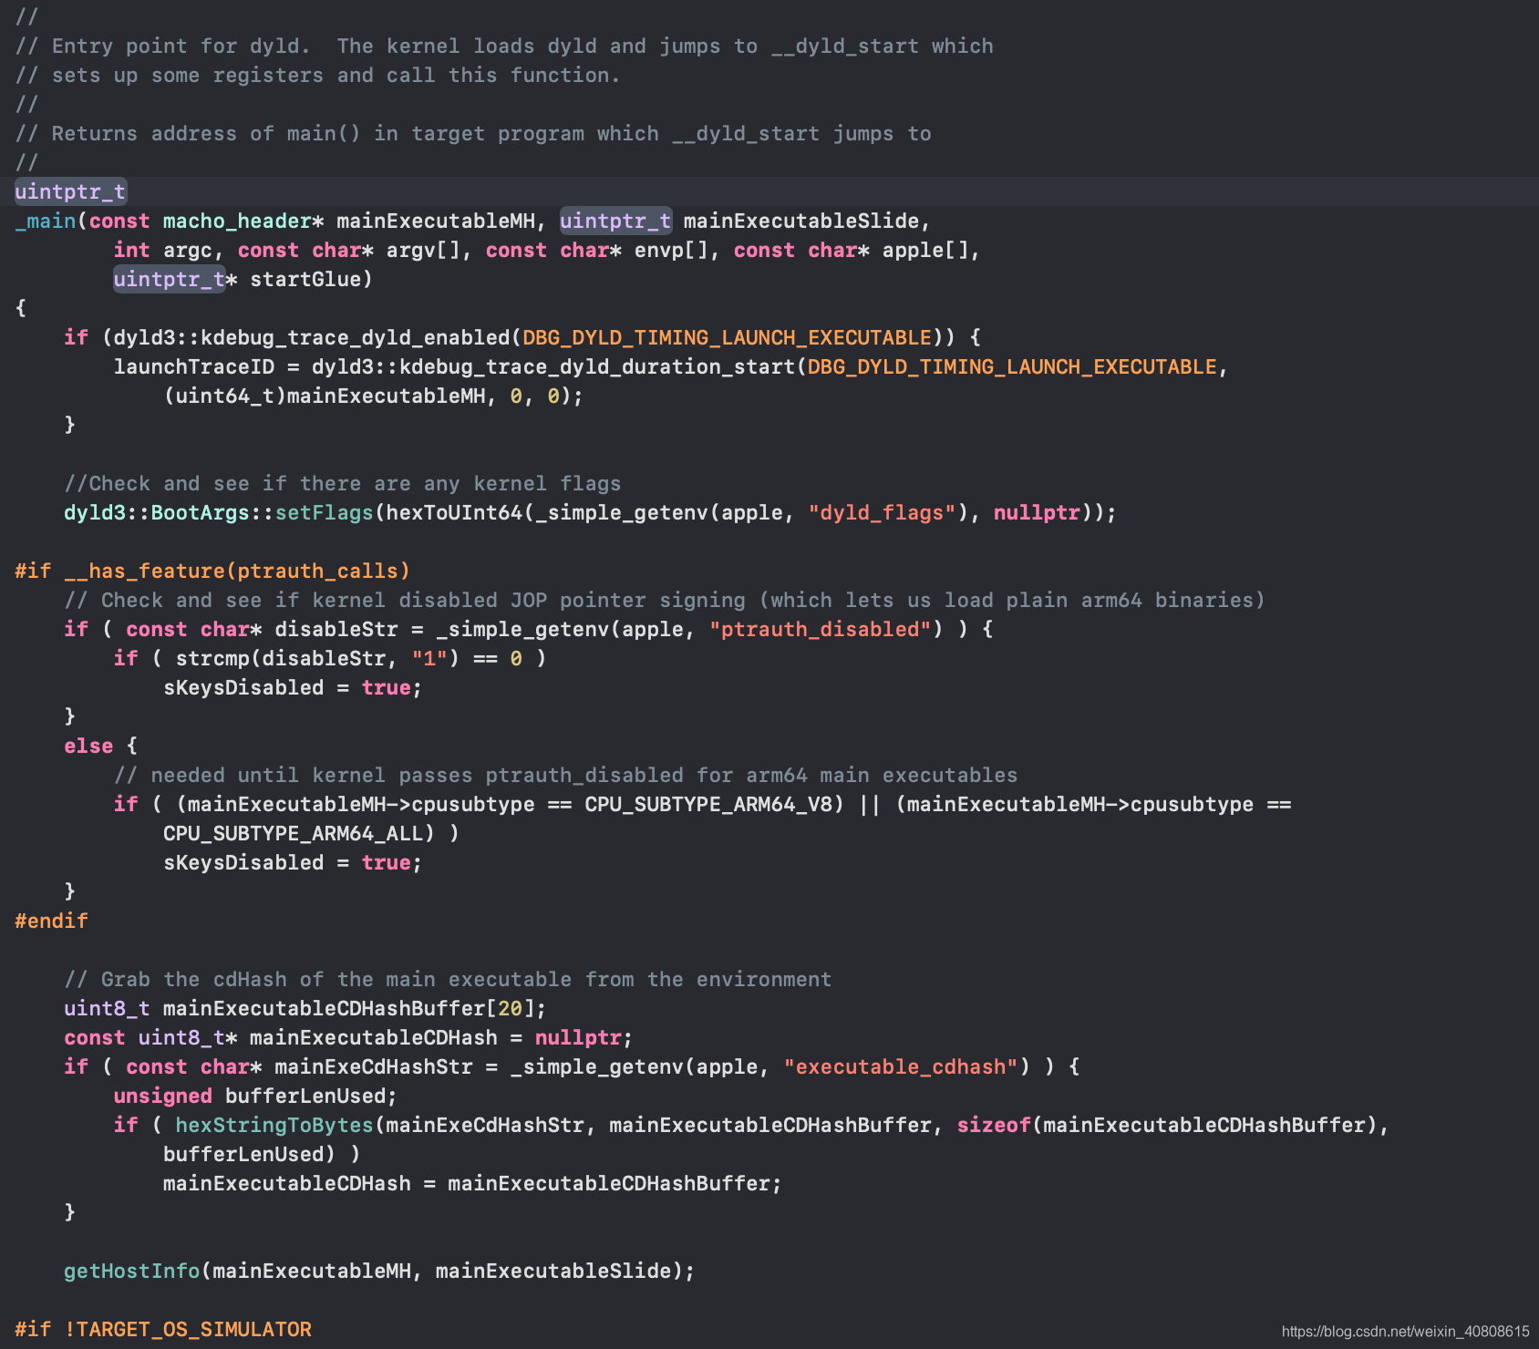Click the hexToUInt64 function call
Viewport: 1539px width, 1349px height.
[454, 512]
